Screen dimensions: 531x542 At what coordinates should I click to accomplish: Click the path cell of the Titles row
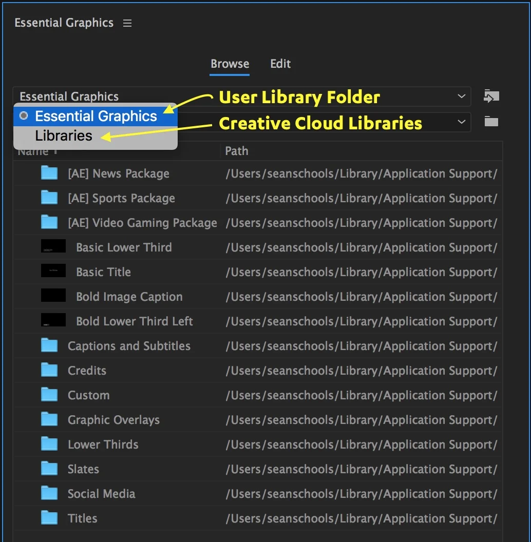coord(361,518)
